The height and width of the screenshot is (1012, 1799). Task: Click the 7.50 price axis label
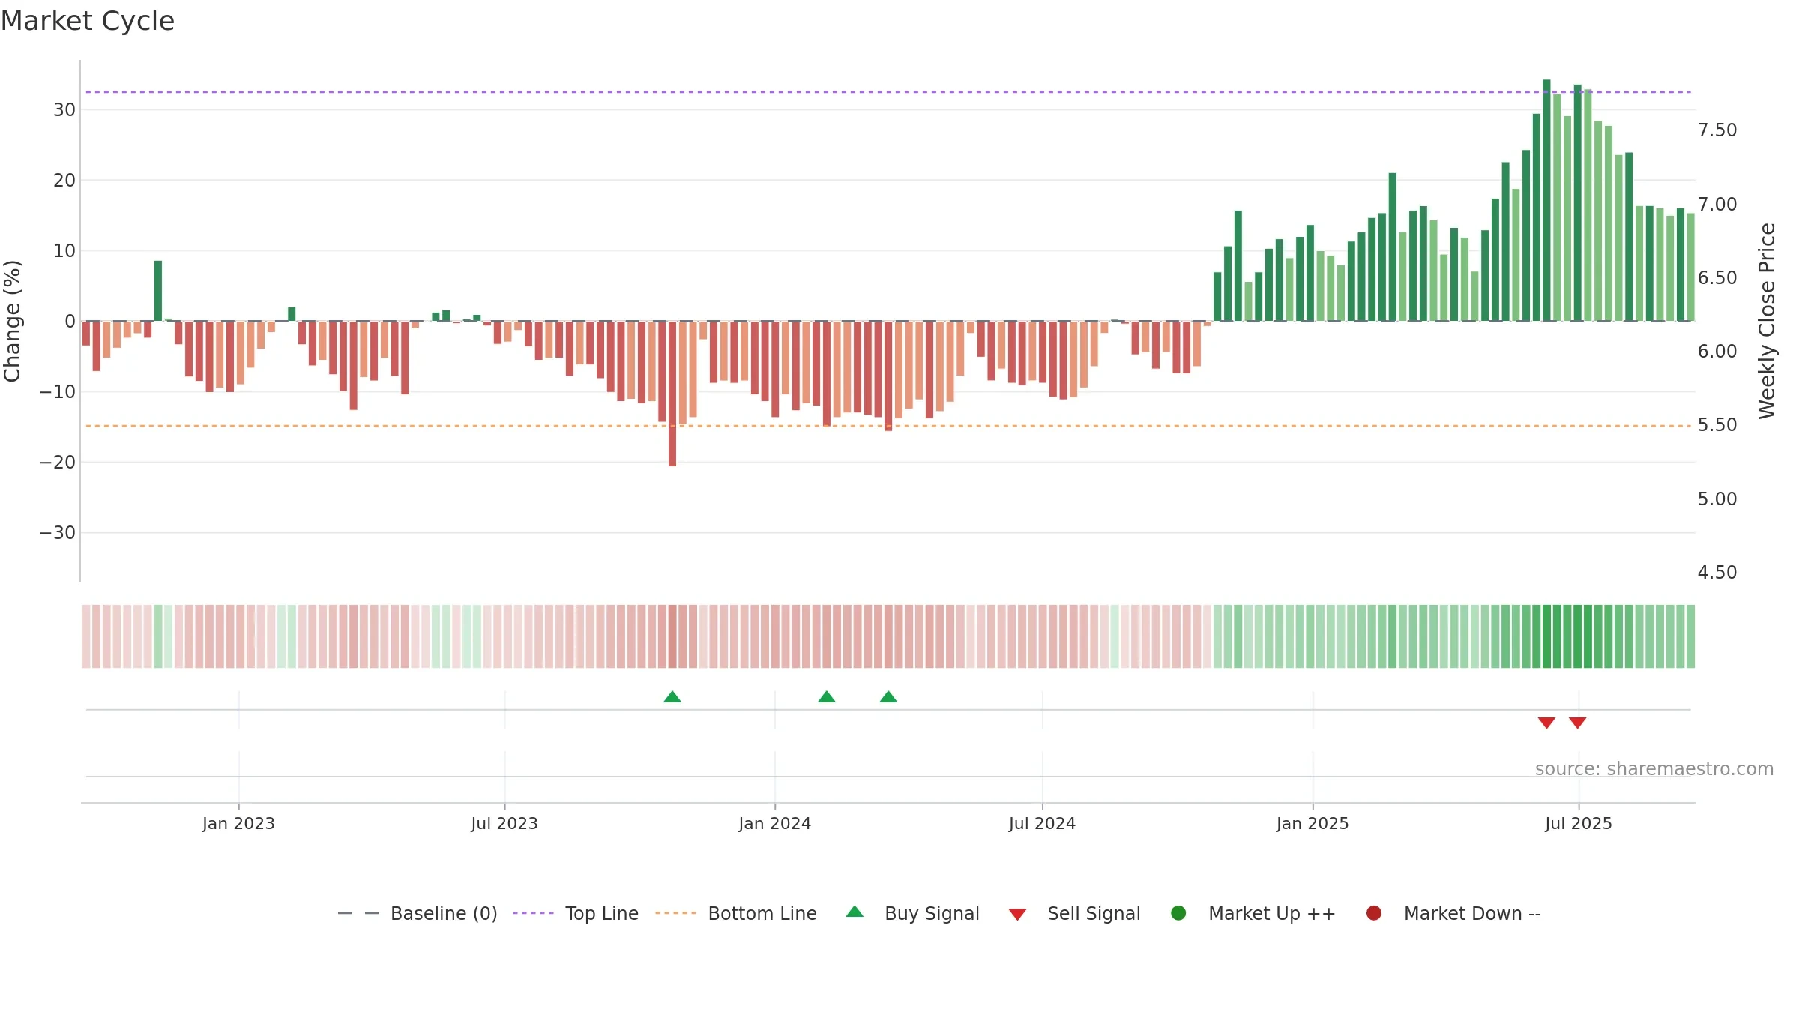point(1717,130)
